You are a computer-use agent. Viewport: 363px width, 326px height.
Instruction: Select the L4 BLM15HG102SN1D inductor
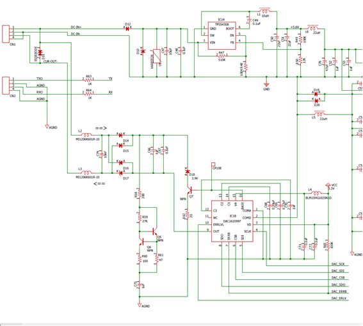click(x=316, y=193)
